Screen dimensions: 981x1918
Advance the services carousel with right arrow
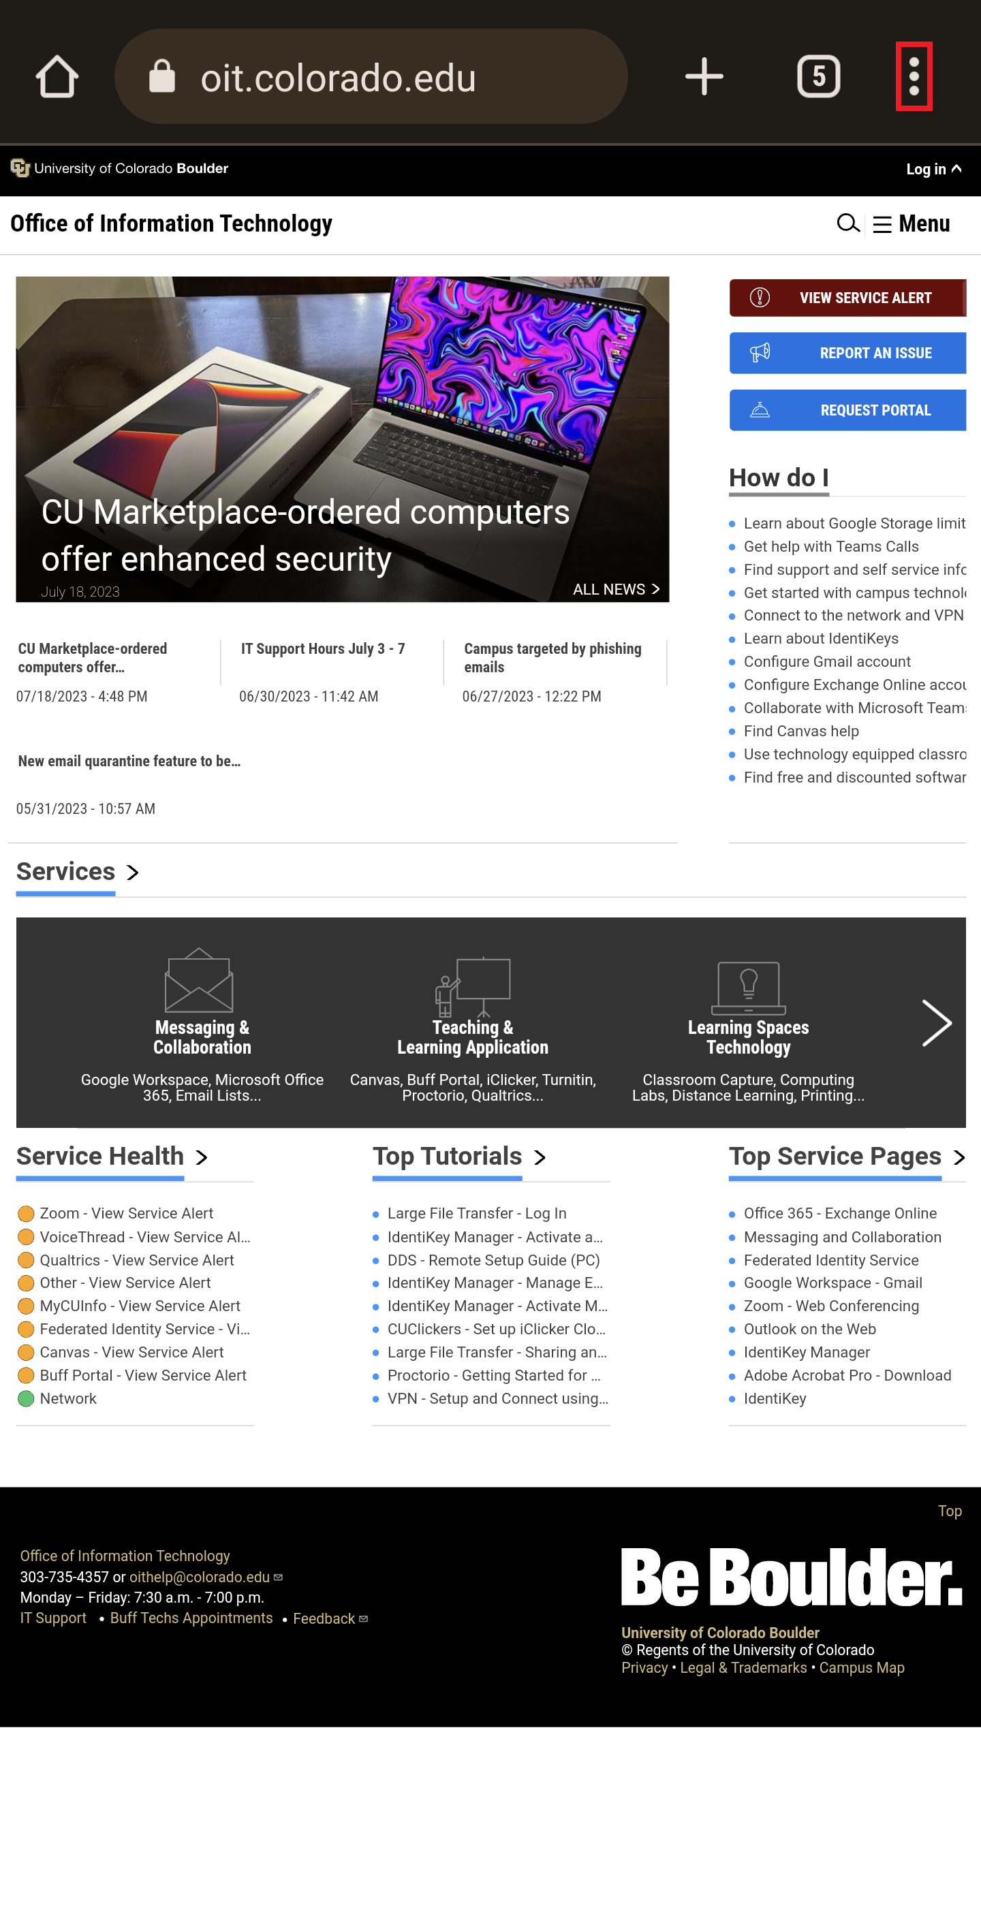(935, 1023)
